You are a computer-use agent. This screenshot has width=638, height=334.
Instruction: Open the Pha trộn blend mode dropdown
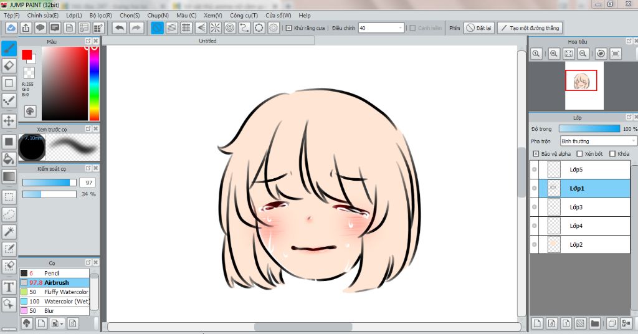598,141
